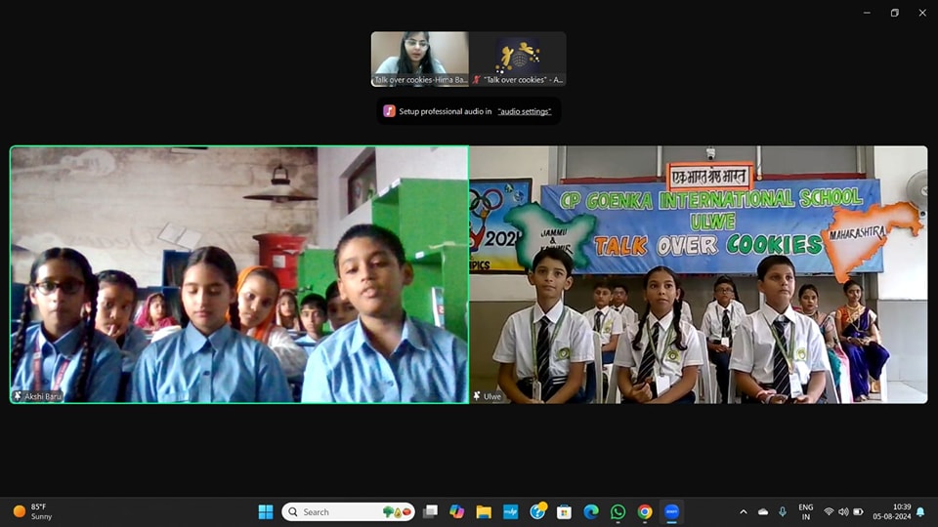Viewport: 938px width, 527px height.
Task: Launch Copilot from the taskbar
Action: tap(457, 512)
